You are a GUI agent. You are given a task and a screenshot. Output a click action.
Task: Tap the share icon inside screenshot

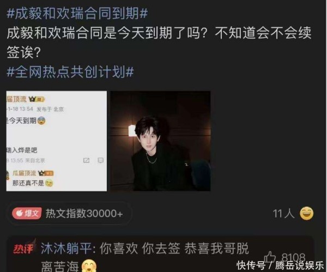tap(86, 160)
